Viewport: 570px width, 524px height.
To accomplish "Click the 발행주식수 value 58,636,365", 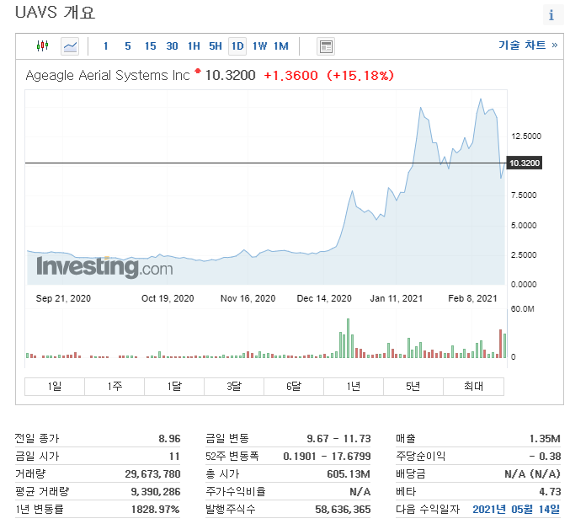I will pos(343,509).
